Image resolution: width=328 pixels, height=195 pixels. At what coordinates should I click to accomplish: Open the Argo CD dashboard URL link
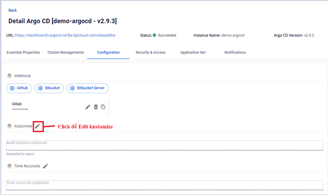point(65,35)
